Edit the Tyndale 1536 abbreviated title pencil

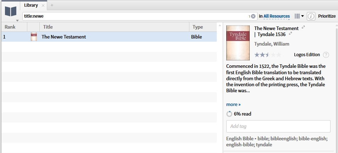point(290,33)
